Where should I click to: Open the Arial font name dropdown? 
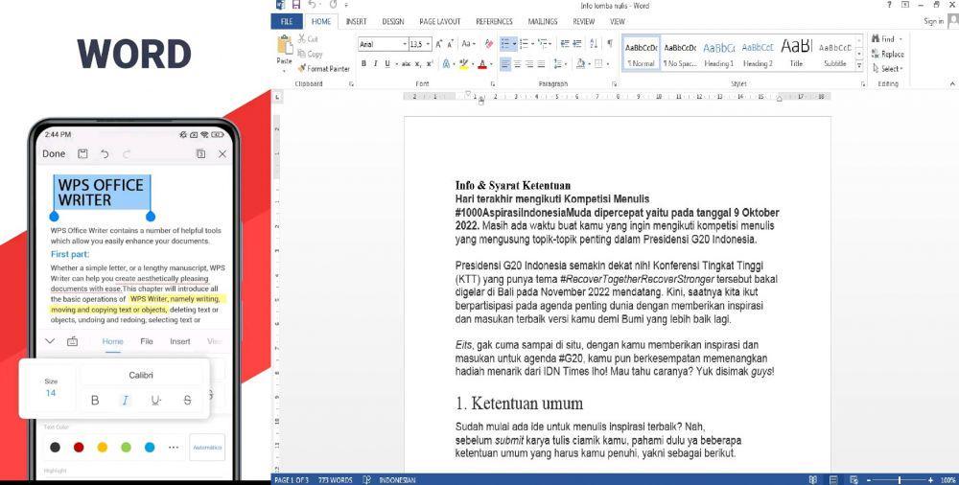pos(405,45)
